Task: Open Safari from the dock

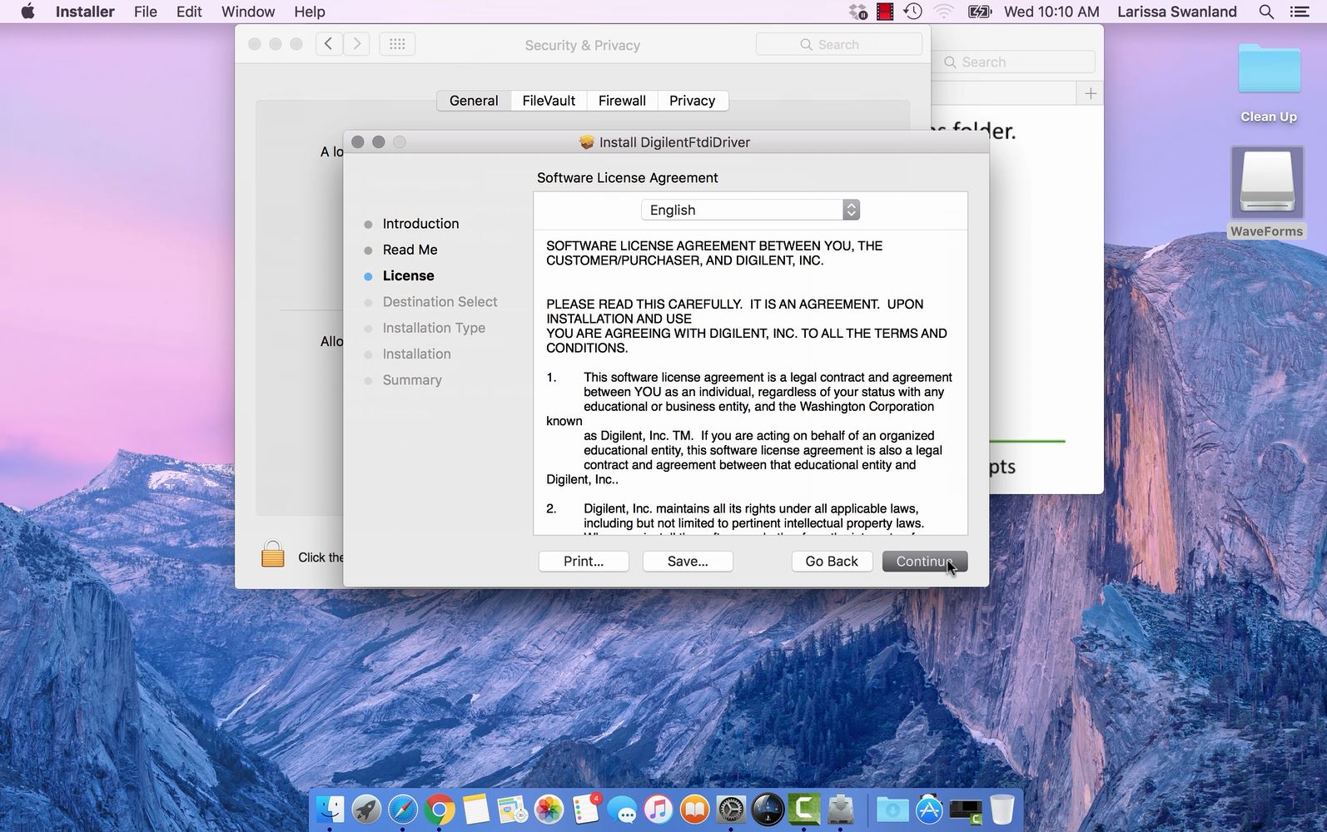Action: [x=403, y=809]
